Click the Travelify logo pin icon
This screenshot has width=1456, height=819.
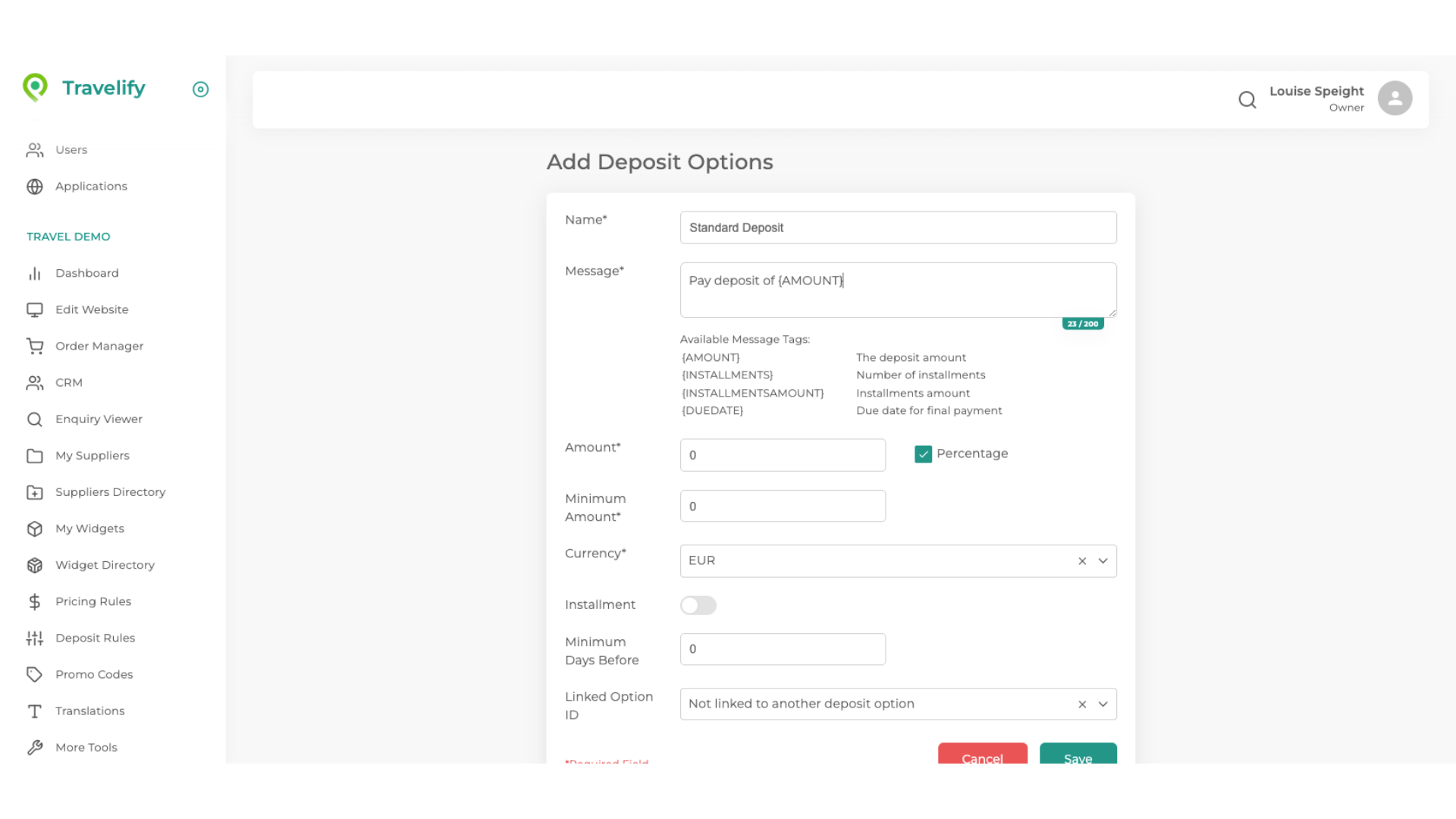[35, 87]
